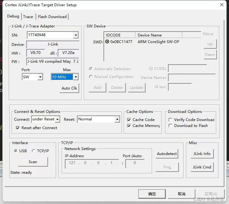Image resolution: width=229 pixels, height=204 pixels.
Task: Select the USB interface radio button
Action: 16,151
